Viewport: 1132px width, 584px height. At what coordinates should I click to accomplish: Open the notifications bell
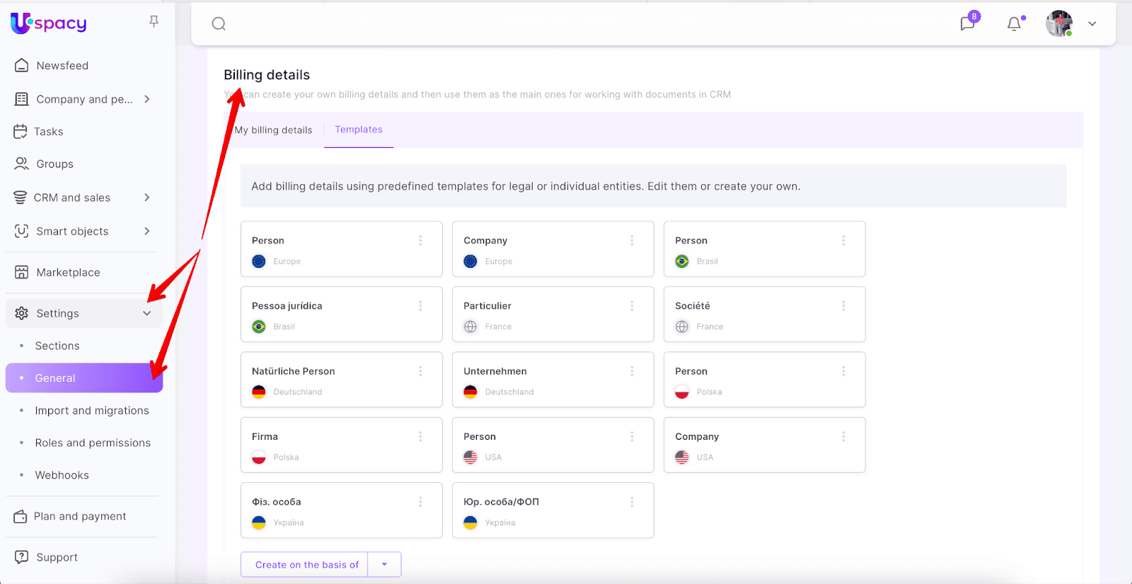[1014, 24]
